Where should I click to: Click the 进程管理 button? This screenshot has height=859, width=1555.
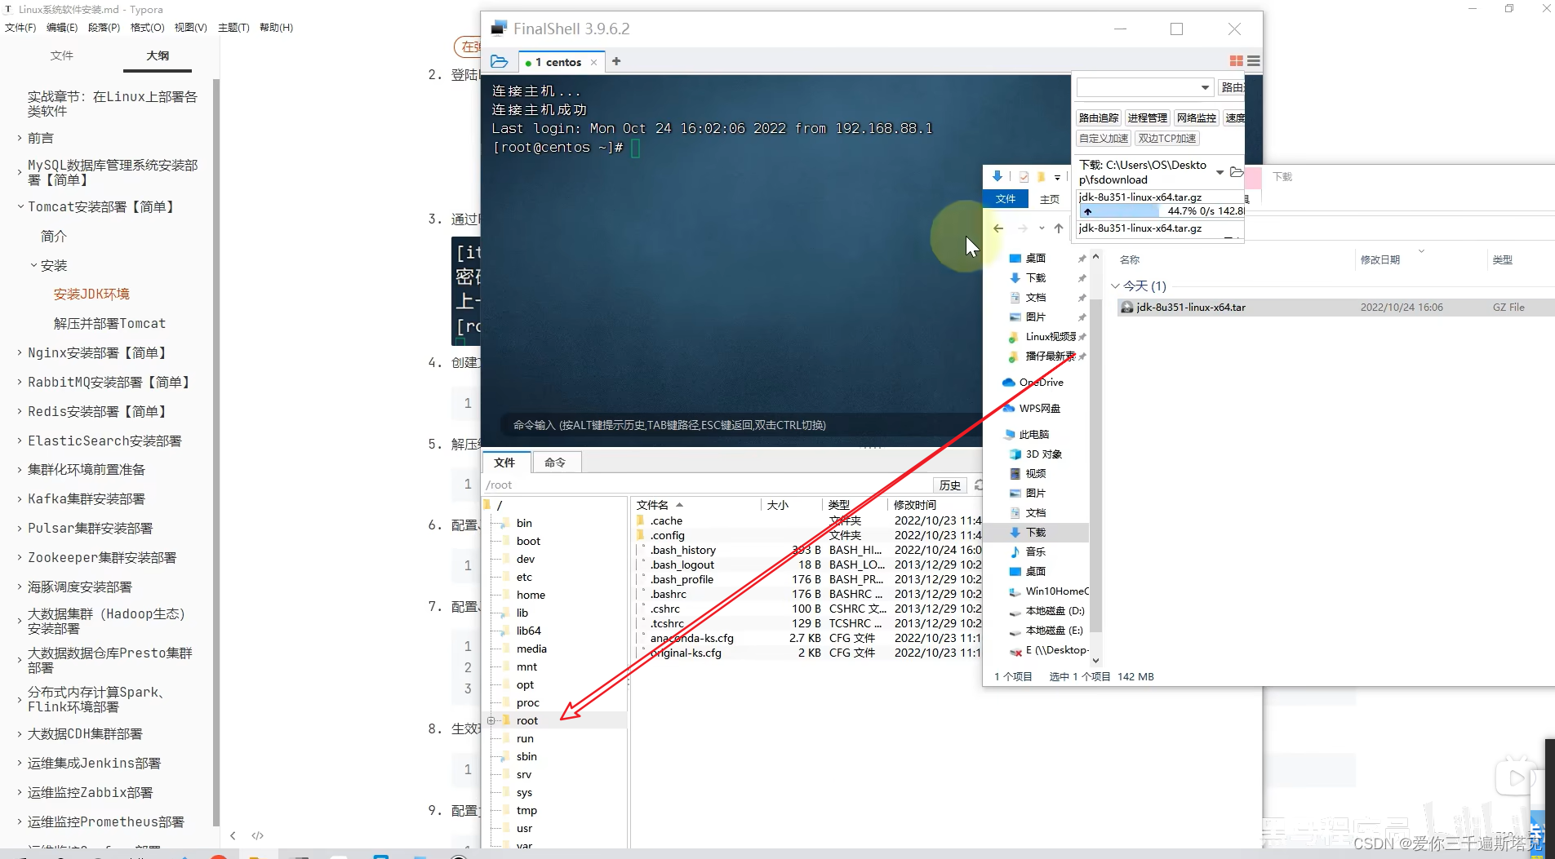pos(1148,118)
